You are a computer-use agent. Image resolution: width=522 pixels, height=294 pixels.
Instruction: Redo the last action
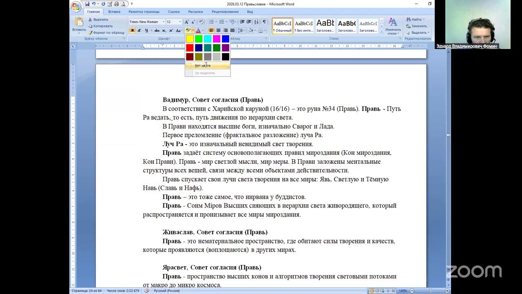[x=103, y=4]
